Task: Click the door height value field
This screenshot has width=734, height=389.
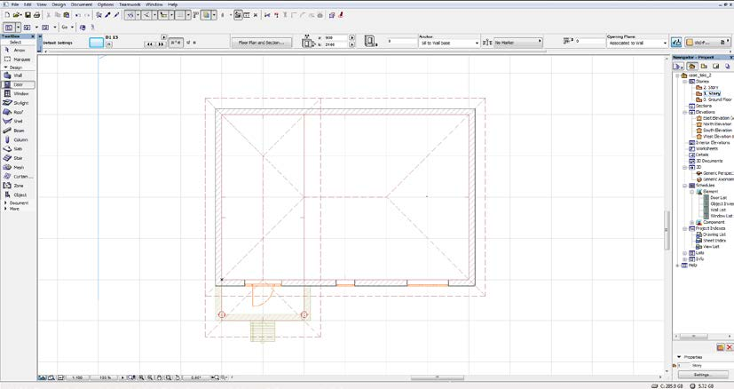Action: tap(336, 44)
